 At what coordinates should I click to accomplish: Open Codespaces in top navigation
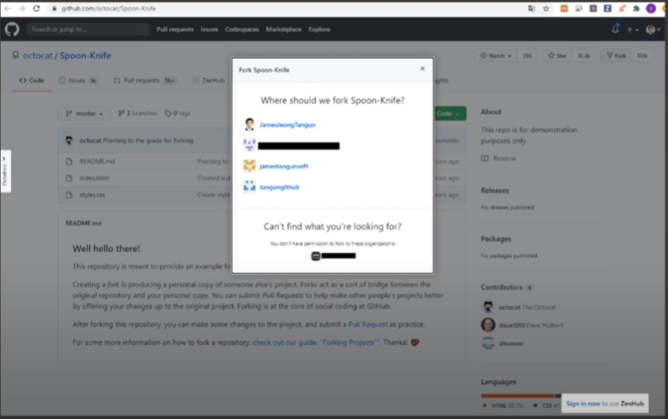coord(242,29)
